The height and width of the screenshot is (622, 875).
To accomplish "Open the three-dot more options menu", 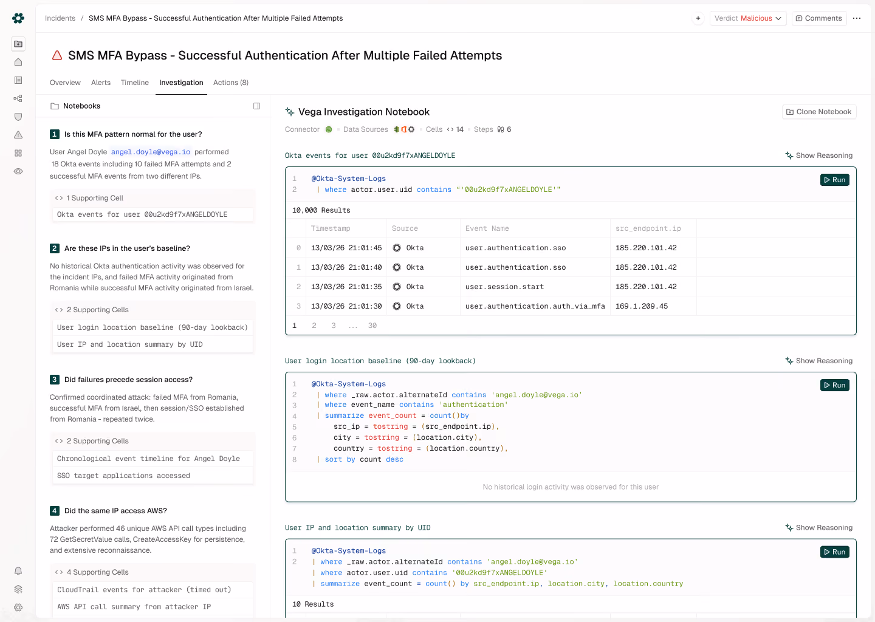I will pos(857,18).
